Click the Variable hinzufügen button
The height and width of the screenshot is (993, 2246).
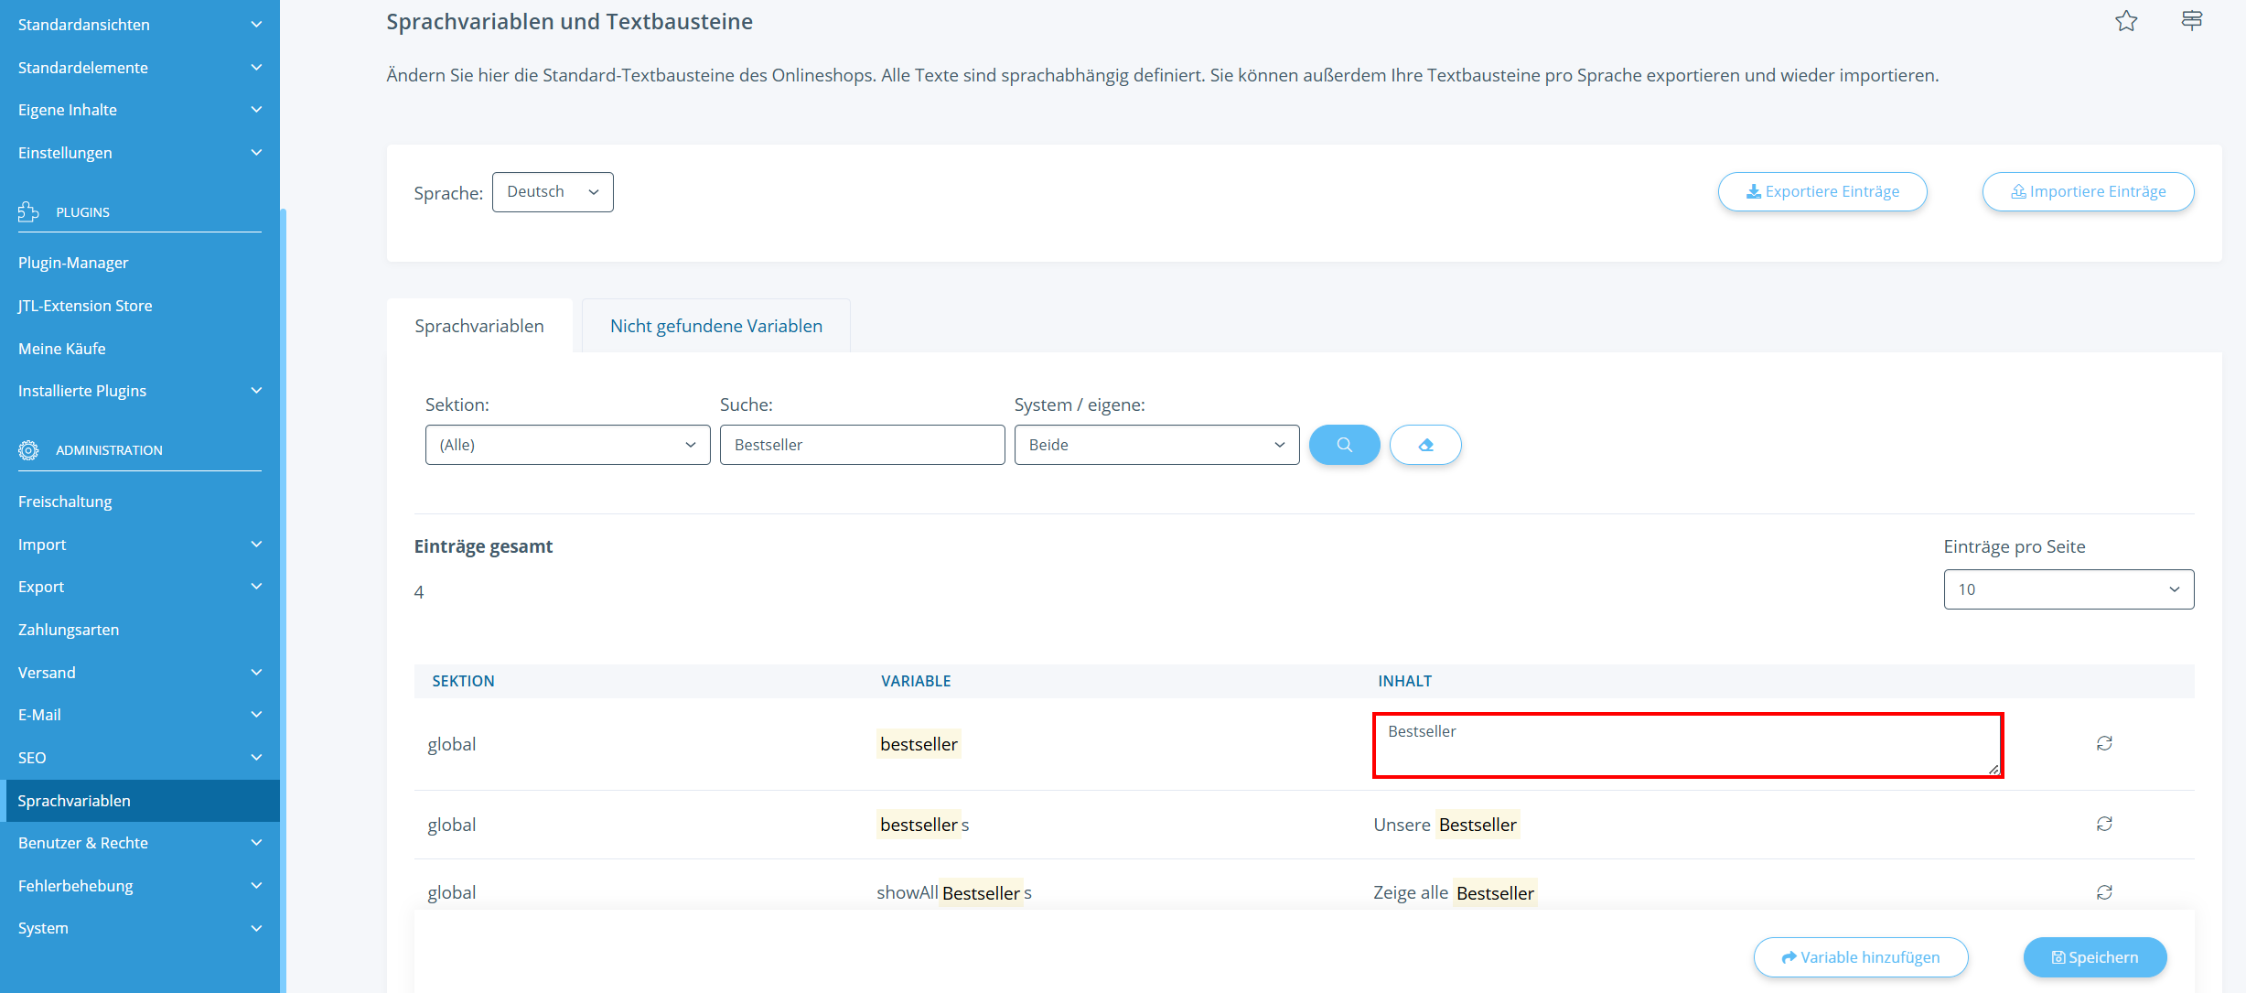click(1860, 957)
